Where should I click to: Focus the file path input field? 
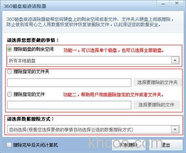click(69, 105)
